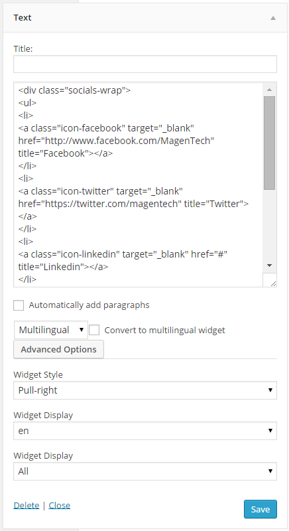The image size is (289, 531).
Task: Click the Close link
Action: point(60,505)
